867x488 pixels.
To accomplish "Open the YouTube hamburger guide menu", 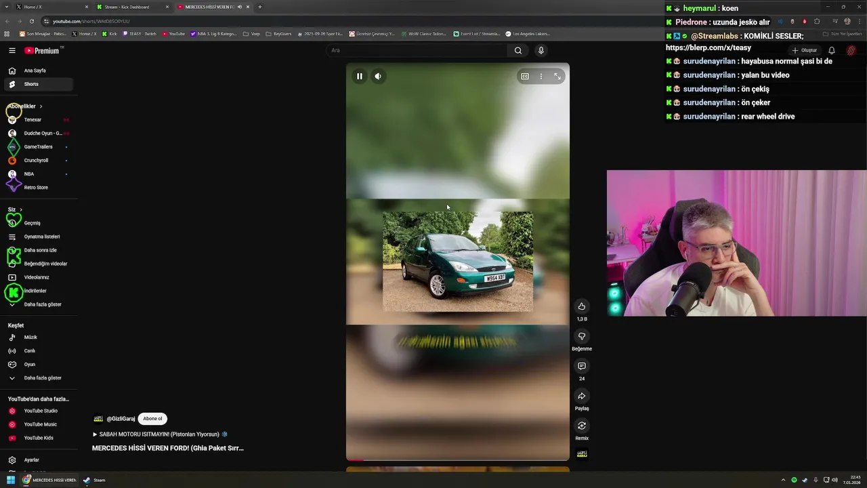I will (x=12, y=50).
